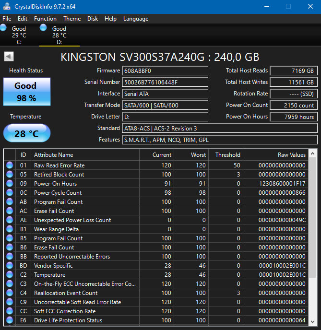
Task: Click the CrystalDiskInfo title bar app icon
Action: click(6, 7)
